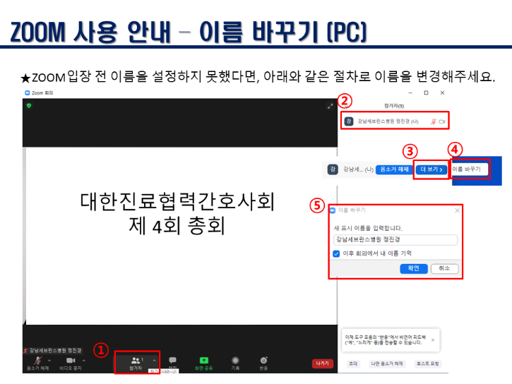Open the chat bubble icon
The width and height of the screenshot is (512, 384).
(172, 360)
